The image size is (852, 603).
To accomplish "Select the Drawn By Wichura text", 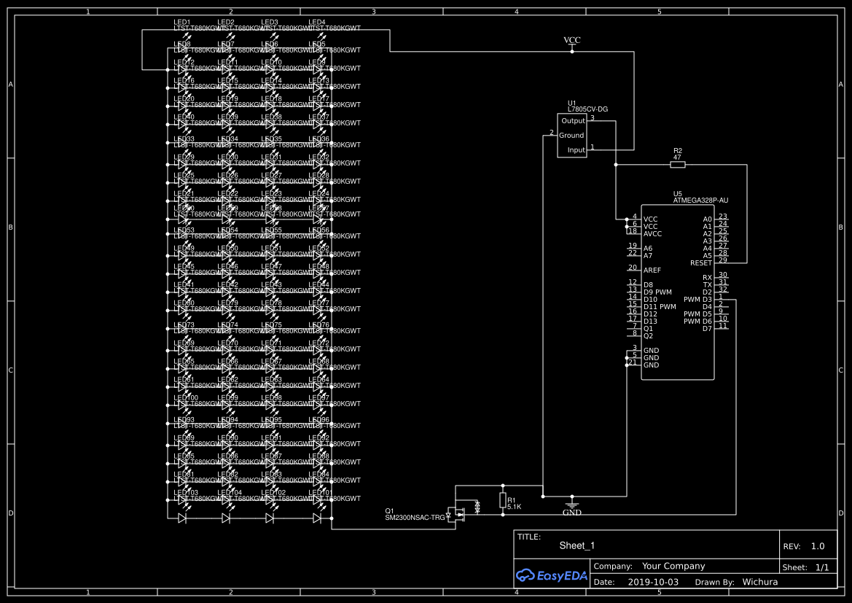I will (x=759, y=582).
